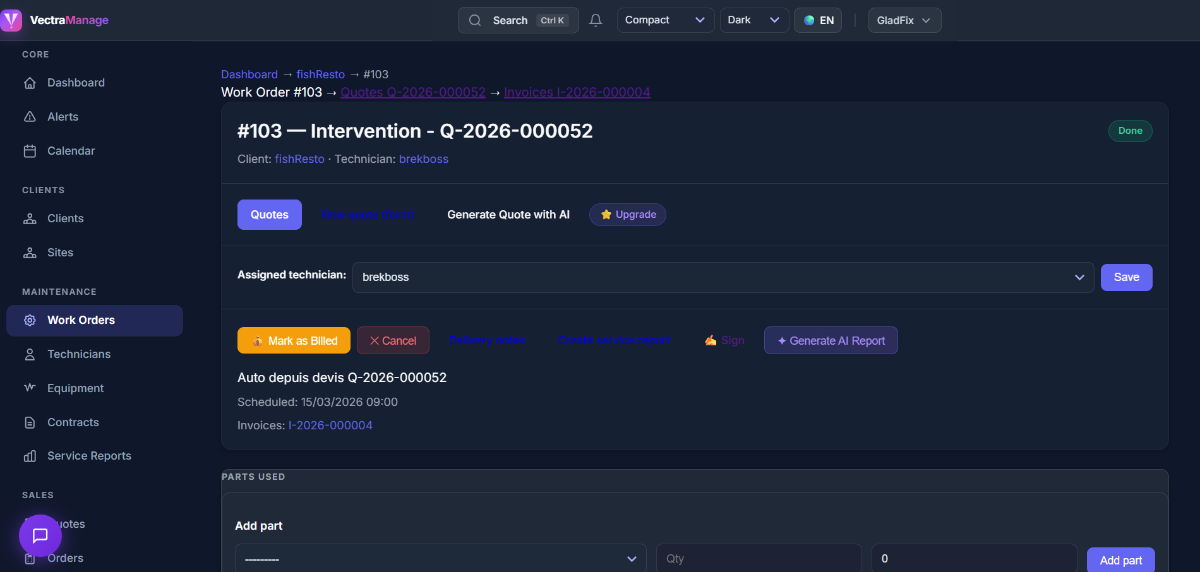Click the fishResto client link
The image size is (1200, 572).
point(299,159)
